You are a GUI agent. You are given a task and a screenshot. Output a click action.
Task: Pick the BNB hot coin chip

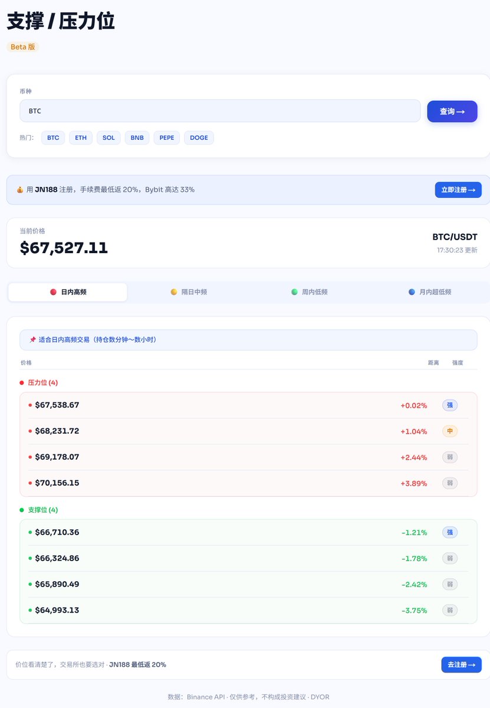[x=137, y=138]
